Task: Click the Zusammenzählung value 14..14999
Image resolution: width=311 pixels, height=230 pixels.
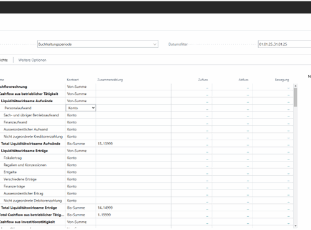Action: pos(105,208)
